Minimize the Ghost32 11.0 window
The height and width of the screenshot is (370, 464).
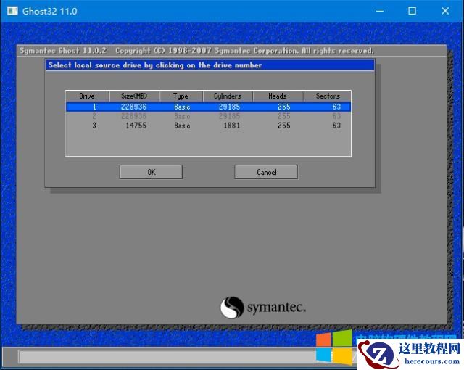(380, 12)
